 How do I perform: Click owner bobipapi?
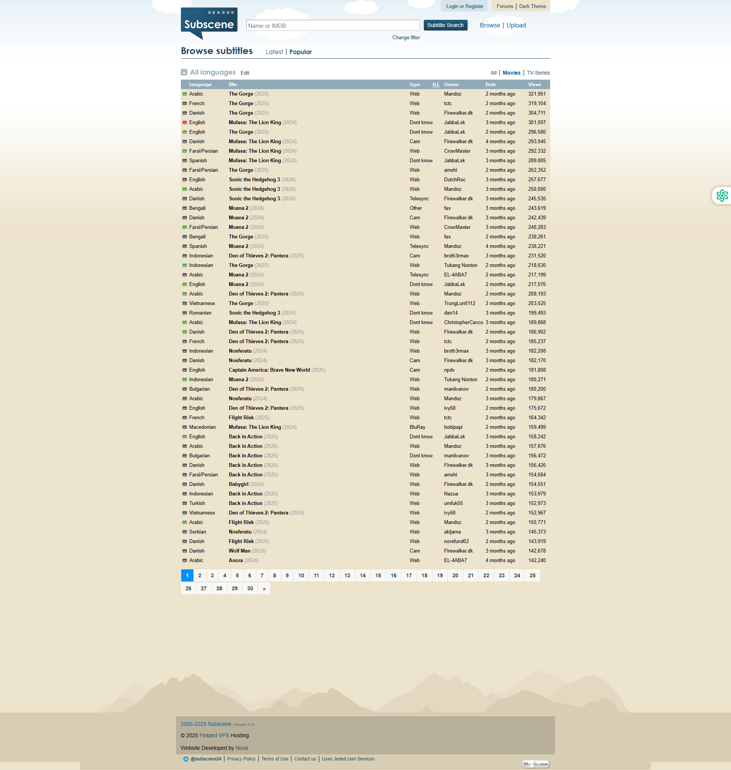click(x=453, y=427)
